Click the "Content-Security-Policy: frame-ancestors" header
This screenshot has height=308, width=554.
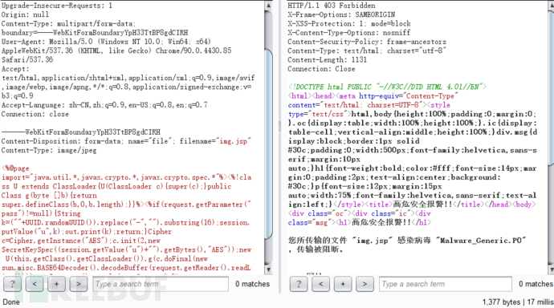coord(367,42)
